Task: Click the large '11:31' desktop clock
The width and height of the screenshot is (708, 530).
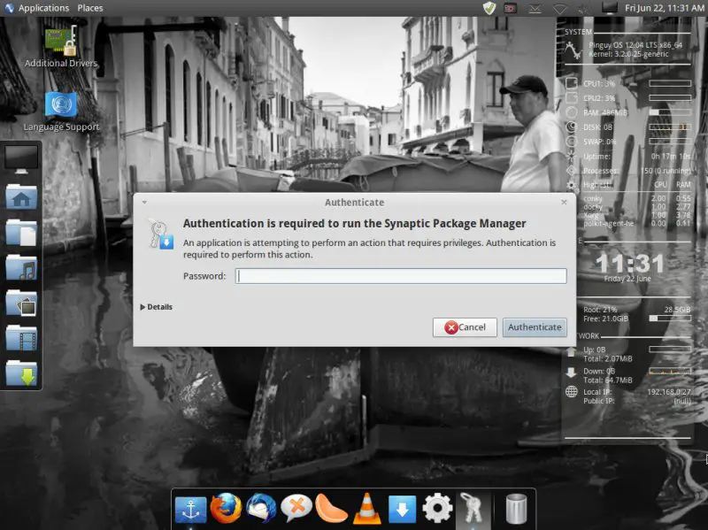Action: pos(629,263)
